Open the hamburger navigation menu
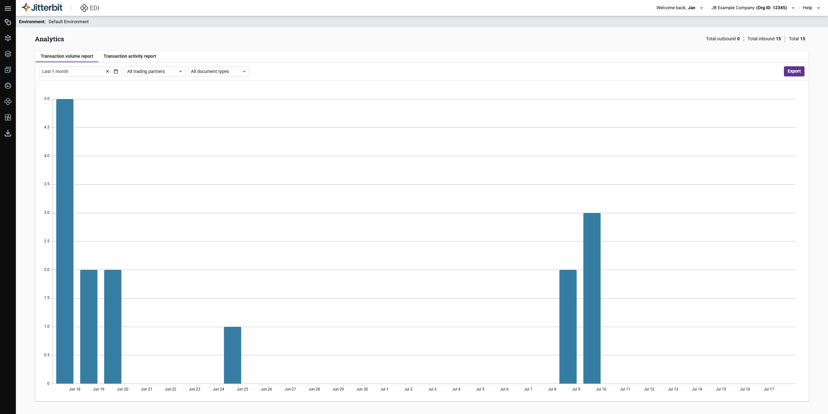 click(x=8, y=8)
